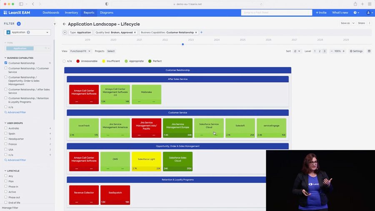Viewport: 375px width, 211px height.
Task: Open the Salesforce Light yellow tile
Action: [x=146, y=161]
